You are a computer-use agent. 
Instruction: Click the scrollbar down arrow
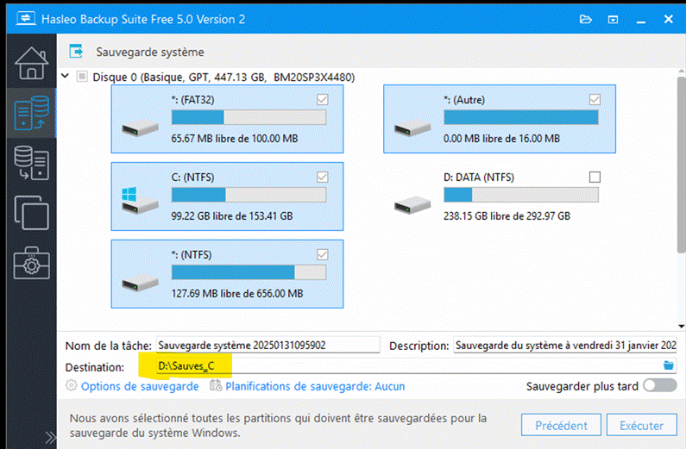(x=681, y=326)
